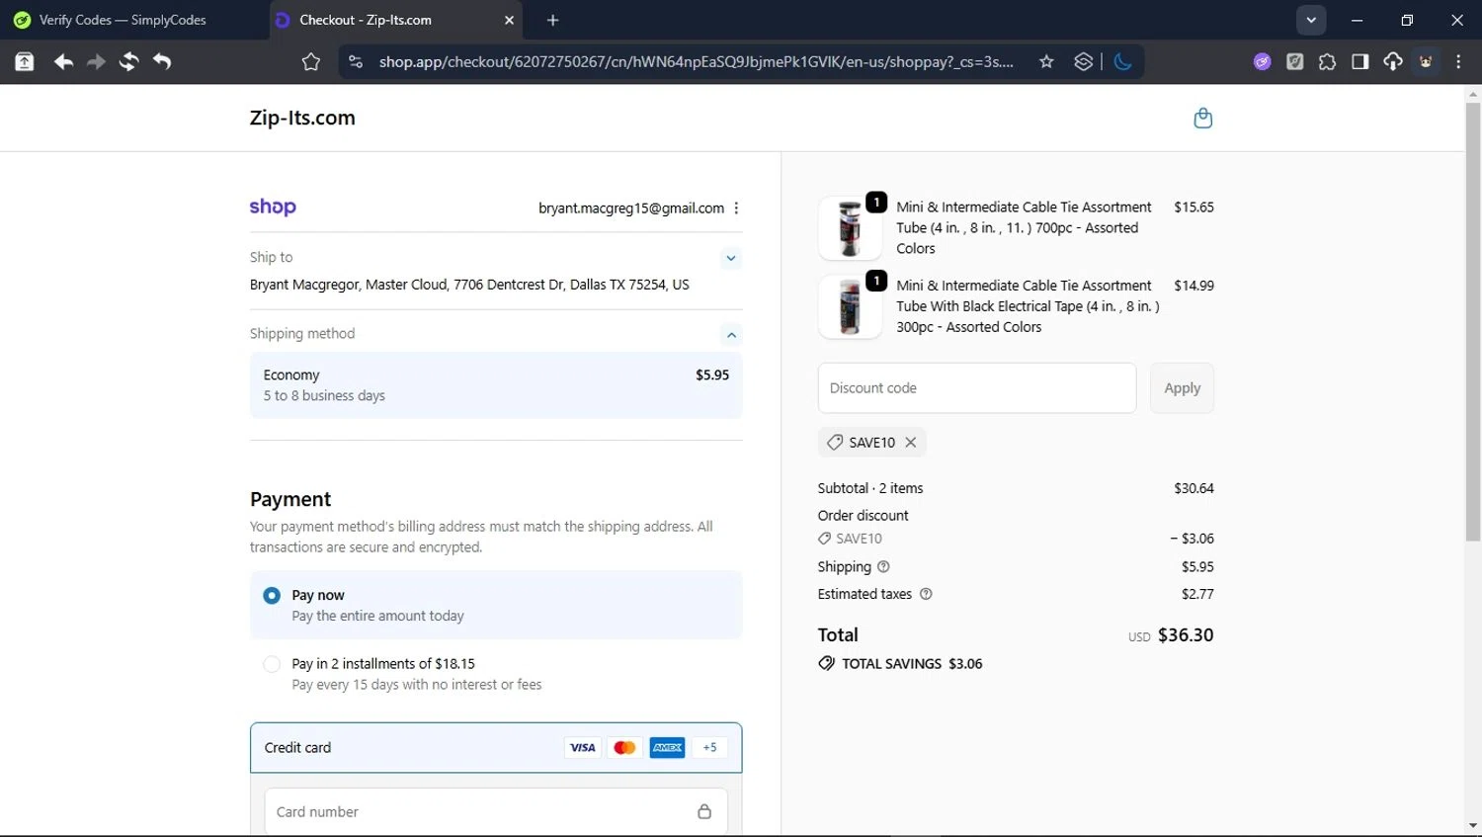Click the 300pc cable tie thumbnail
1482x837 pixels.
coord(850,307)
